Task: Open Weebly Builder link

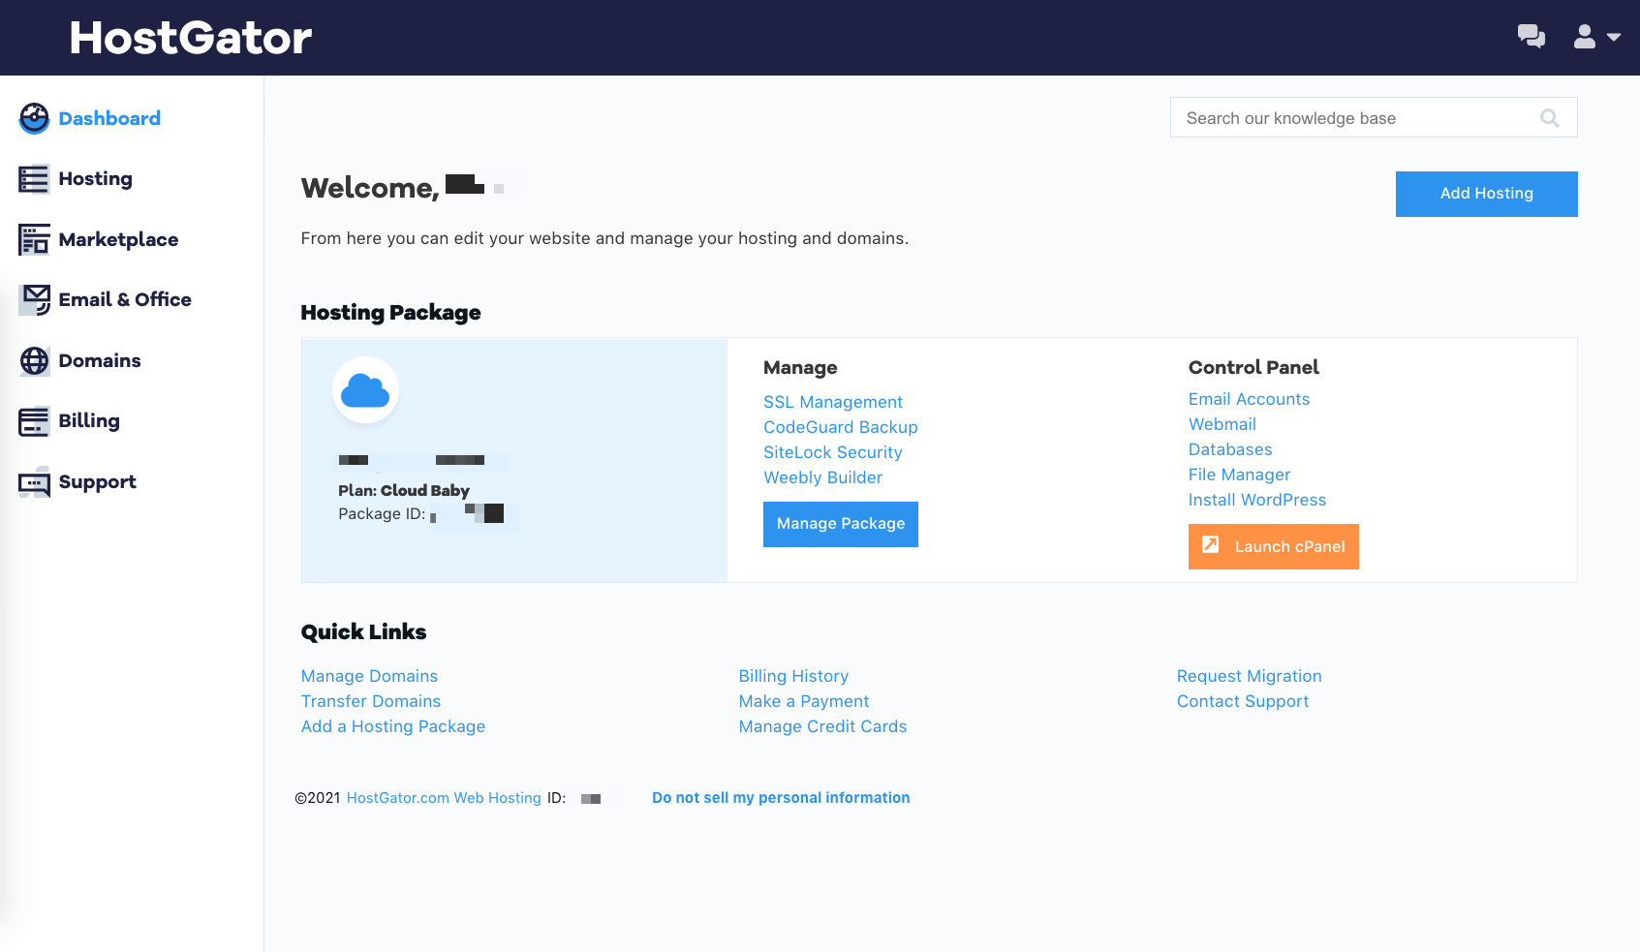Action: pyautogui.click(x=823, y=477)
